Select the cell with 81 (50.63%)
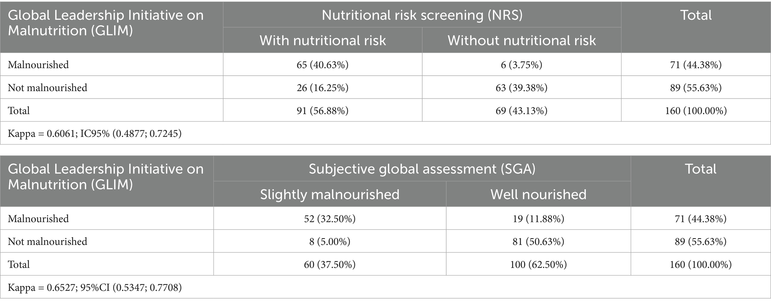The image size is (771, 305). pyautogui.click(x=538, y=242)
